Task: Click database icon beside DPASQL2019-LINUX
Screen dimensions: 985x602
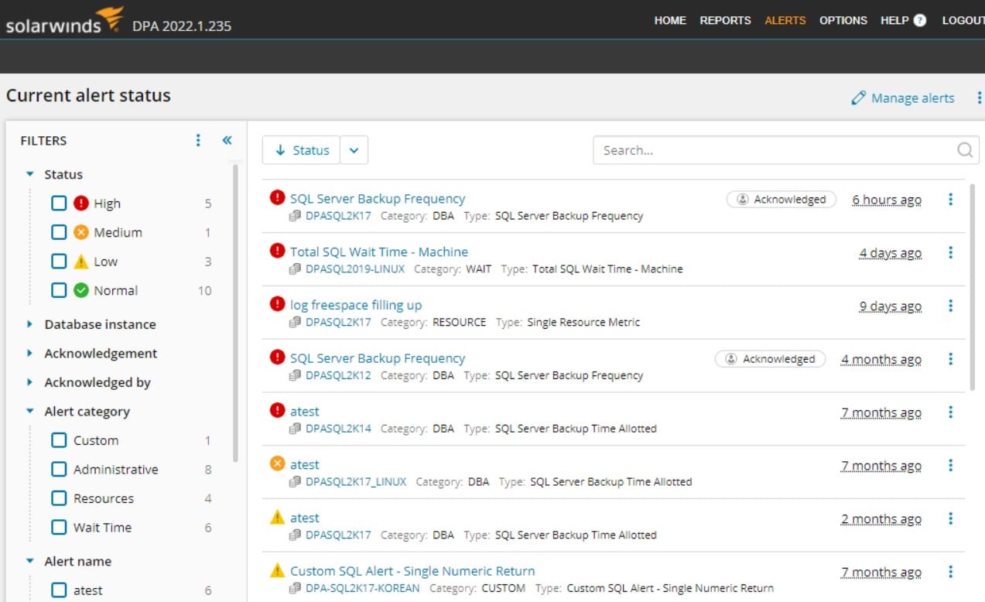Action: pos(295,269)
